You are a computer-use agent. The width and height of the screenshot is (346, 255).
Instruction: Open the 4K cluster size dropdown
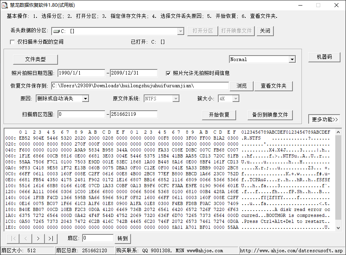[x=236, y=99]
